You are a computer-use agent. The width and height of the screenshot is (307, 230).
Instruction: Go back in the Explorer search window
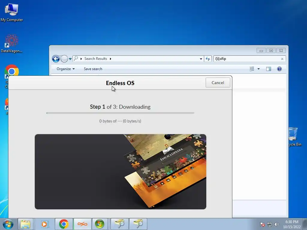56,59
